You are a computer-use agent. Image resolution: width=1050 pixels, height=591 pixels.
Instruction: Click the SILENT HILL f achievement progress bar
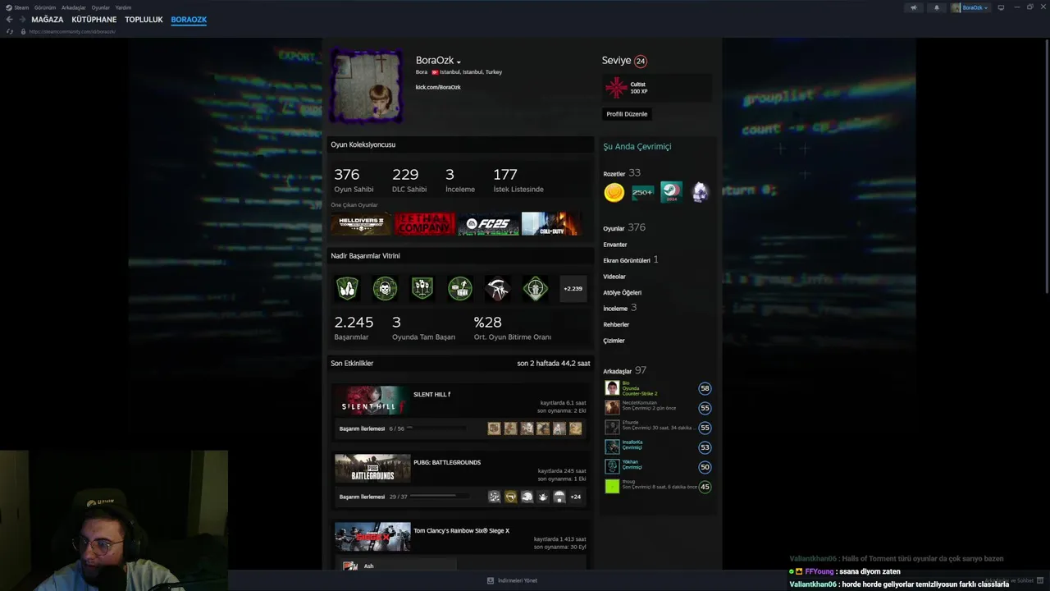[x=436, y=428]
